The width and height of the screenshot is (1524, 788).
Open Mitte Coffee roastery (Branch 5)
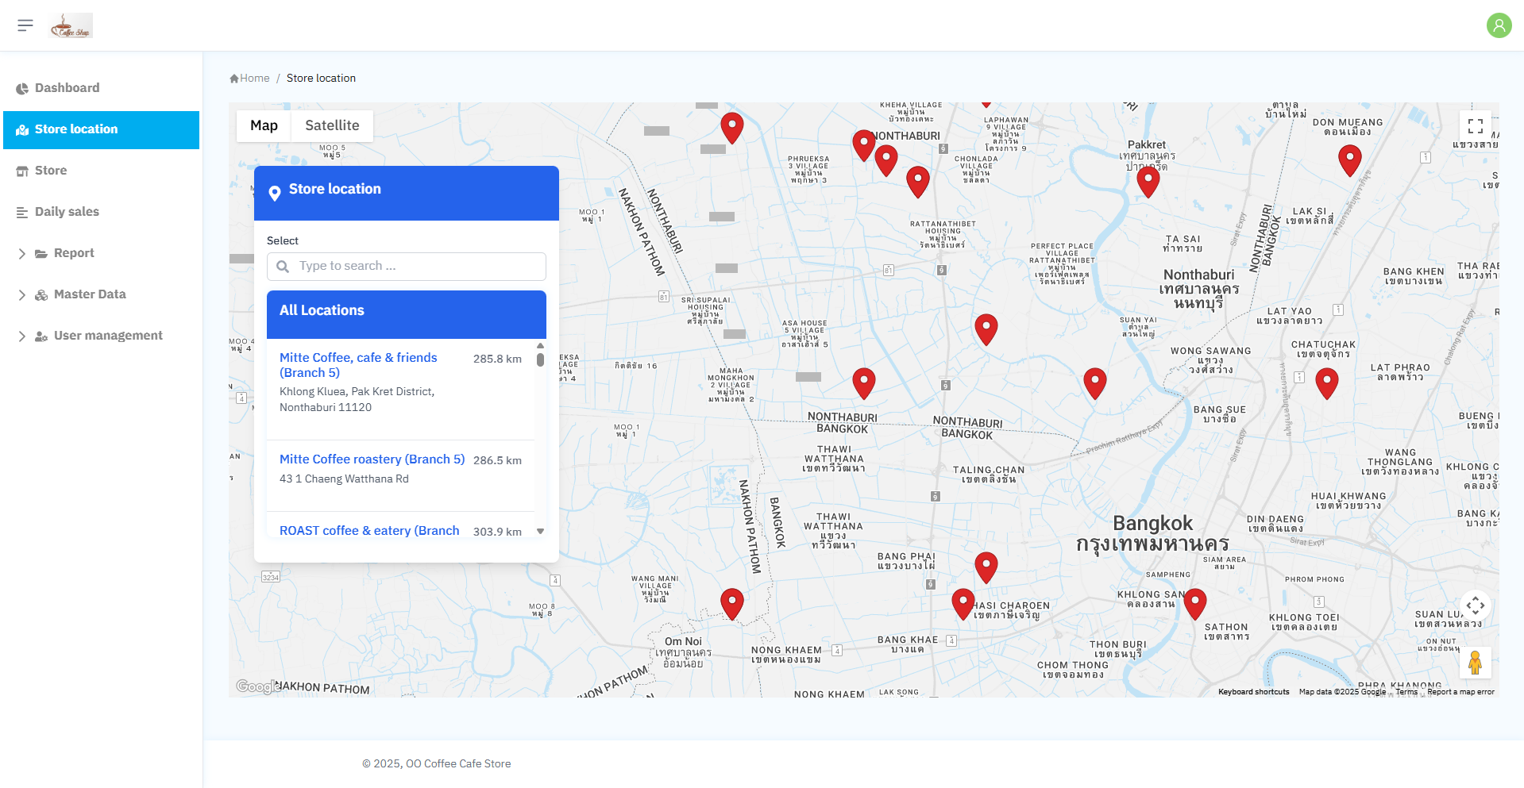[372, 459]
